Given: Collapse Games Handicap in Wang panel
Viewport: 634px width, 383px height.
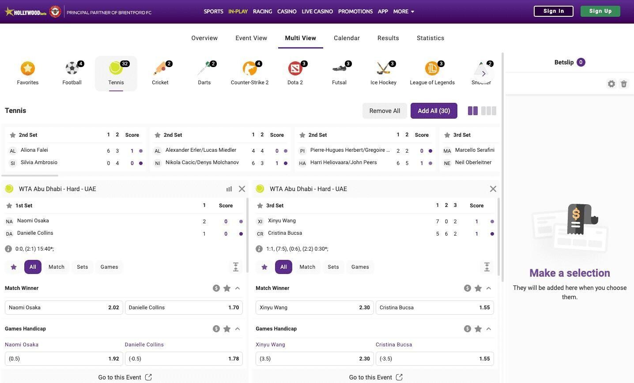Looking at the screenshot, I should pos(489,329).
